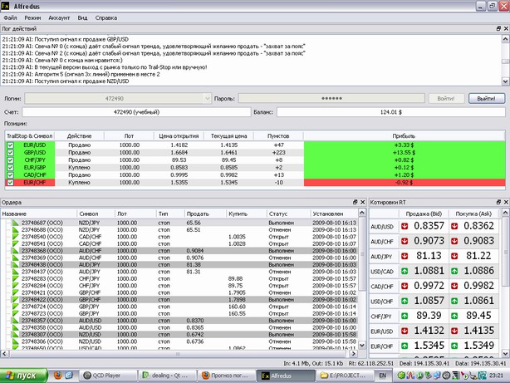Open the Аккаунт menu

[x=59, y=18]
